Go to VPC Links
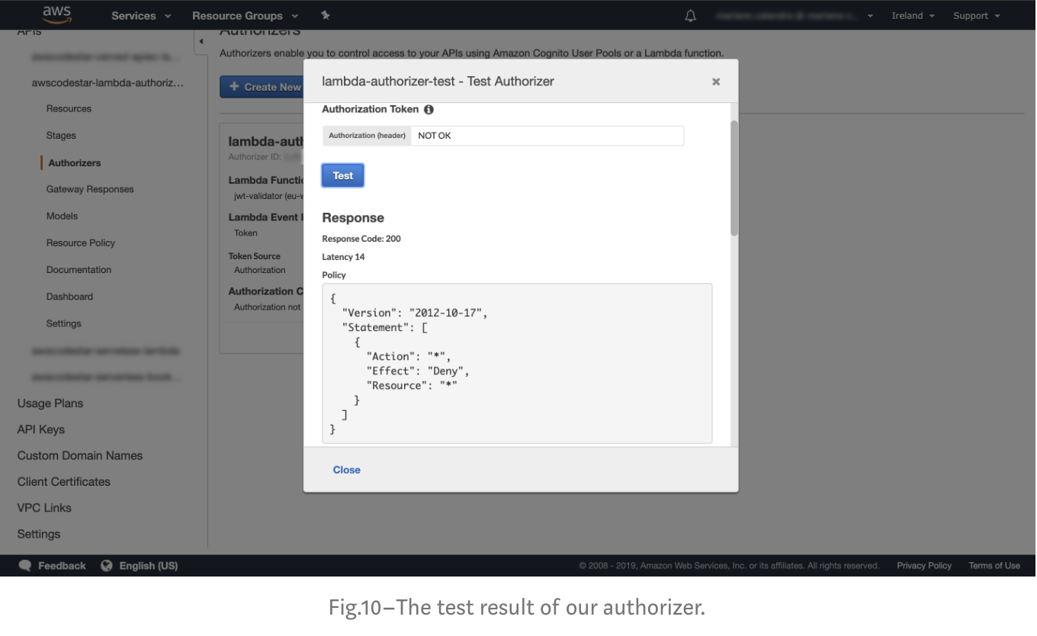This screenshot has height=636, width=1037. [44, 507]
